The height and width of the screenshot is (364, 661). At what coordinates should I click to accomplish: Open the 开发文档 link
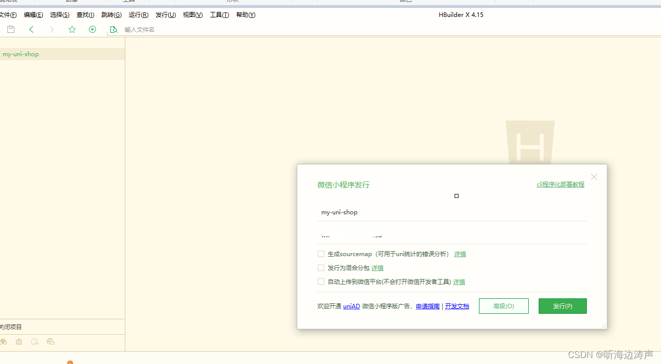pos(457,306)
